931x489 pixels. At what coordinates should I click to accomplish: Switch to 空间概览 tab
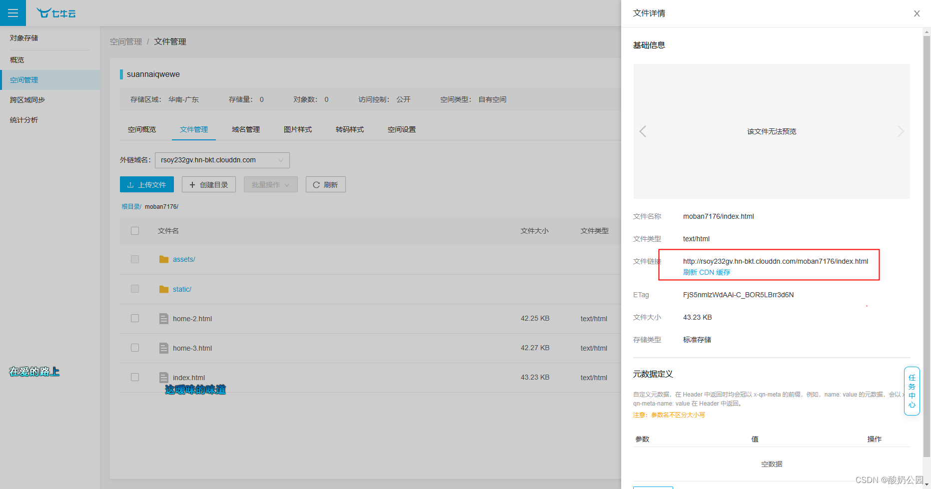[x=142, y=129]
